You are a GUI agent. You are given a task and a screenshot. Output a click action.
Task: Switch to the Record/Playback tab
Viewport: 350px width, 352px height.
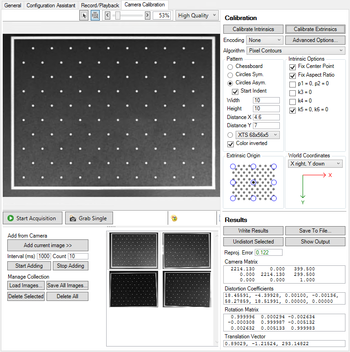(100, 5)
